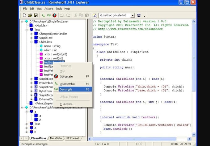This screenshot has width=210, height=146.
Task: Click the Find magnifier toolbar icon
Action: (94, 15)
